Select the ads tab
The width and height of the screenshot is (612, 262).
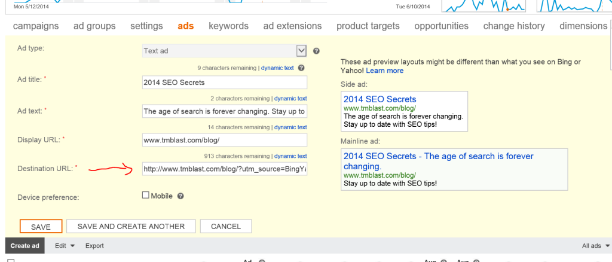(x=186, y=26)
